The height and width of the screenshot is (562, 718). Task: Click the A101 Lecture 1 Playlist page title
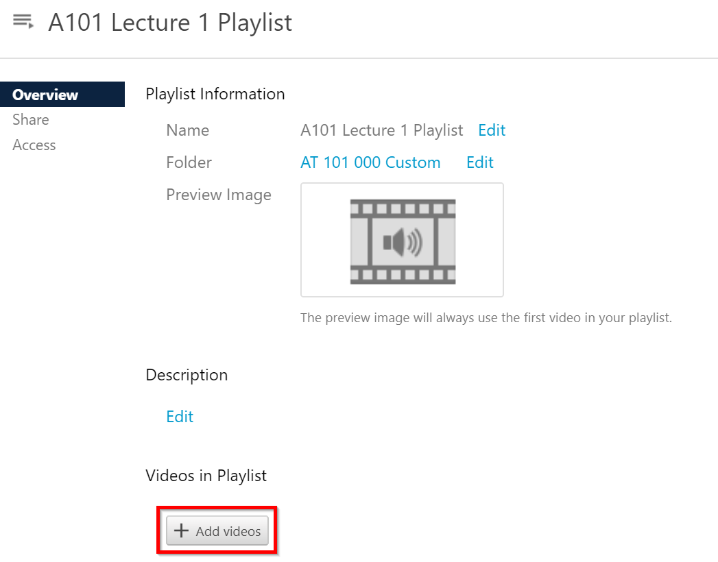170,23
